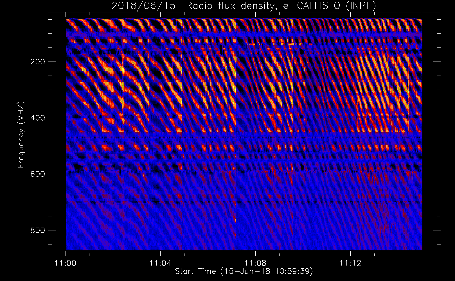Click the 'Frequency (MHZ)' axis label
The height and width of the screenshot is (281, 455).
21,135
